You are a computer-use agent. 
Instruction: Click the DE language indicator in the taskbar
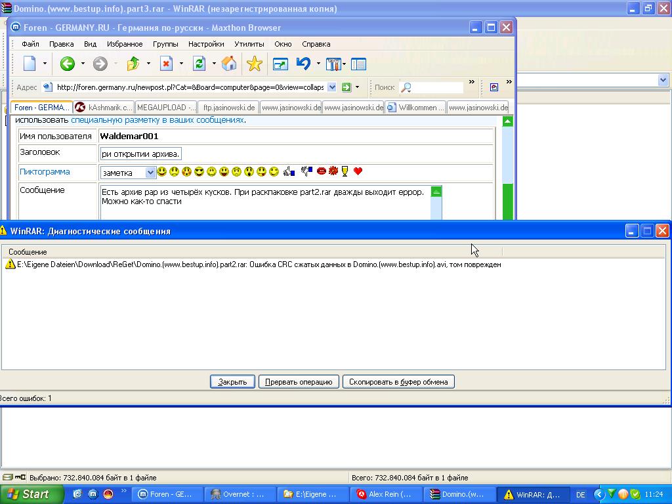581,495
